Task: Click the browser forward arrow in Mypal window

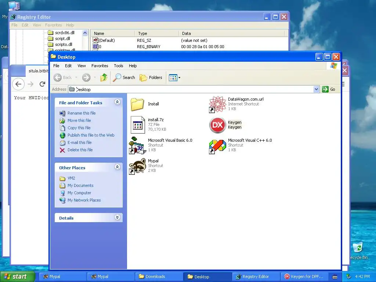Action: point(30,84)
